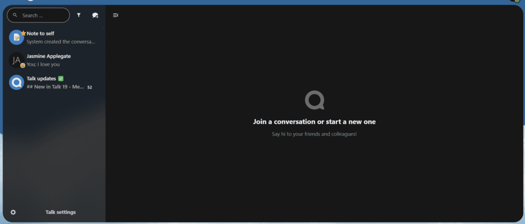Click the unread count badge 52
525x224 pixels.
(90, 87)
